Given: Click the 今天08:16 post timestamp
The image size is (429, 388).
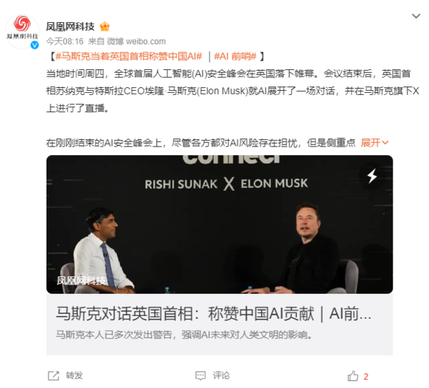Looking at the screenshot, I should coord(65,41).
